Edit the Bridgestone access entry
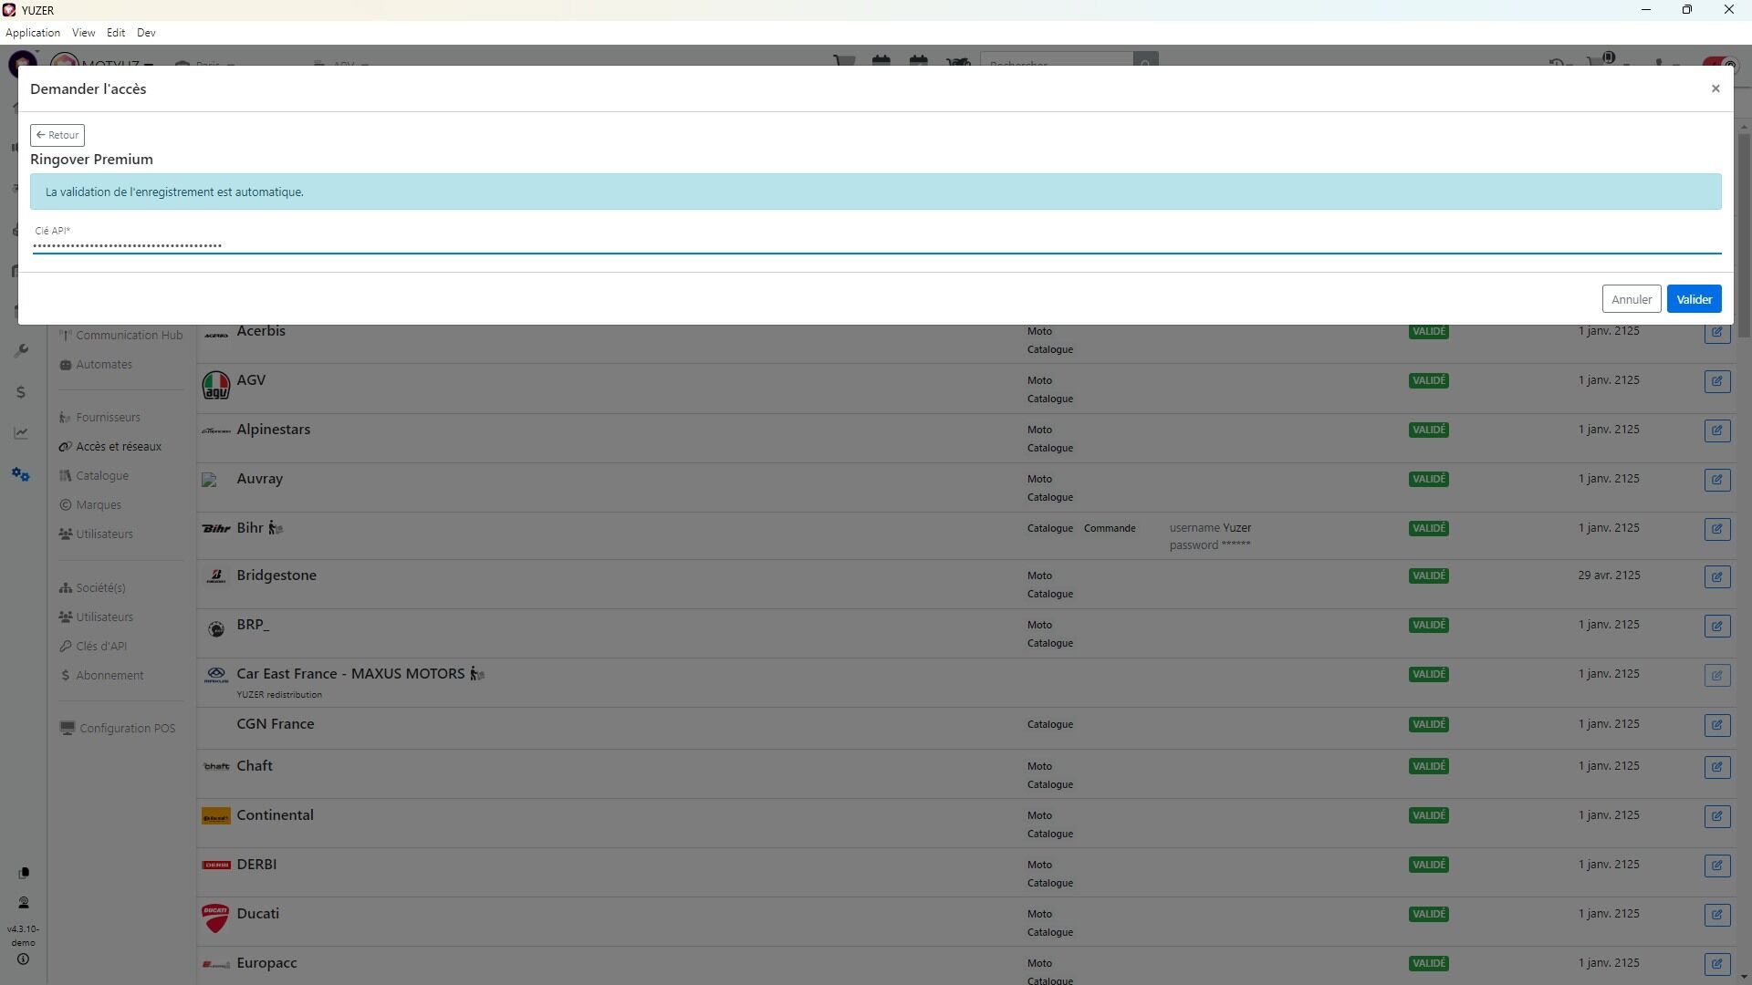Image resolution: width=1752 pixels, height=985 pixels. [x=1716, y=576]
